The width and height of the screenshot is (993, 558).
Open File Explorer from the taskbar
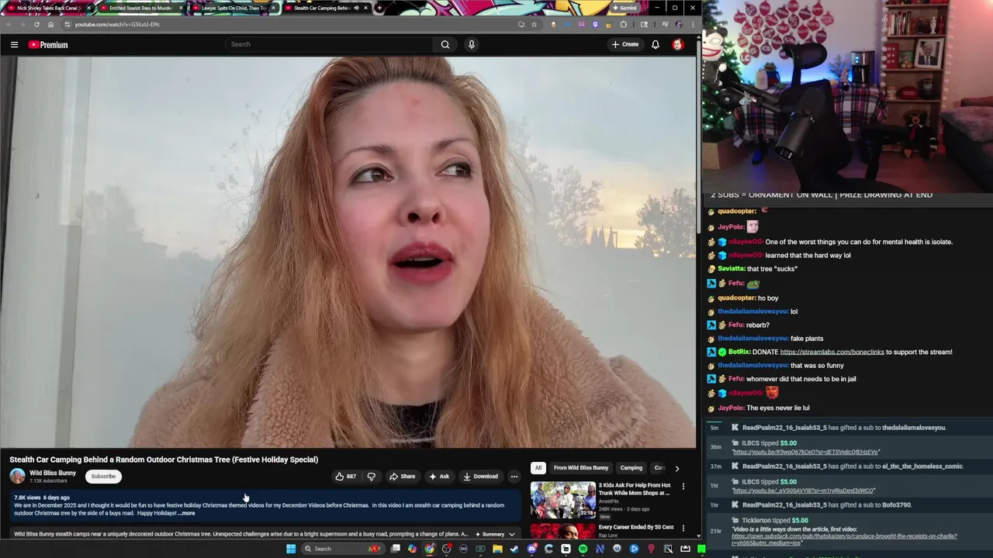click(497, 549)
